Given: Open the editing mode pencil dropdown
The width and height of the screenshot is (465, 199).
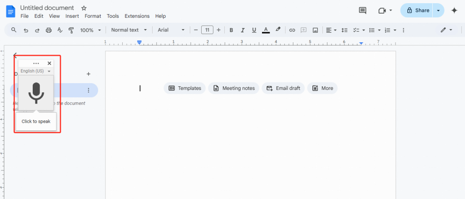Looking at the screenshot, I should tap(446, 30).
